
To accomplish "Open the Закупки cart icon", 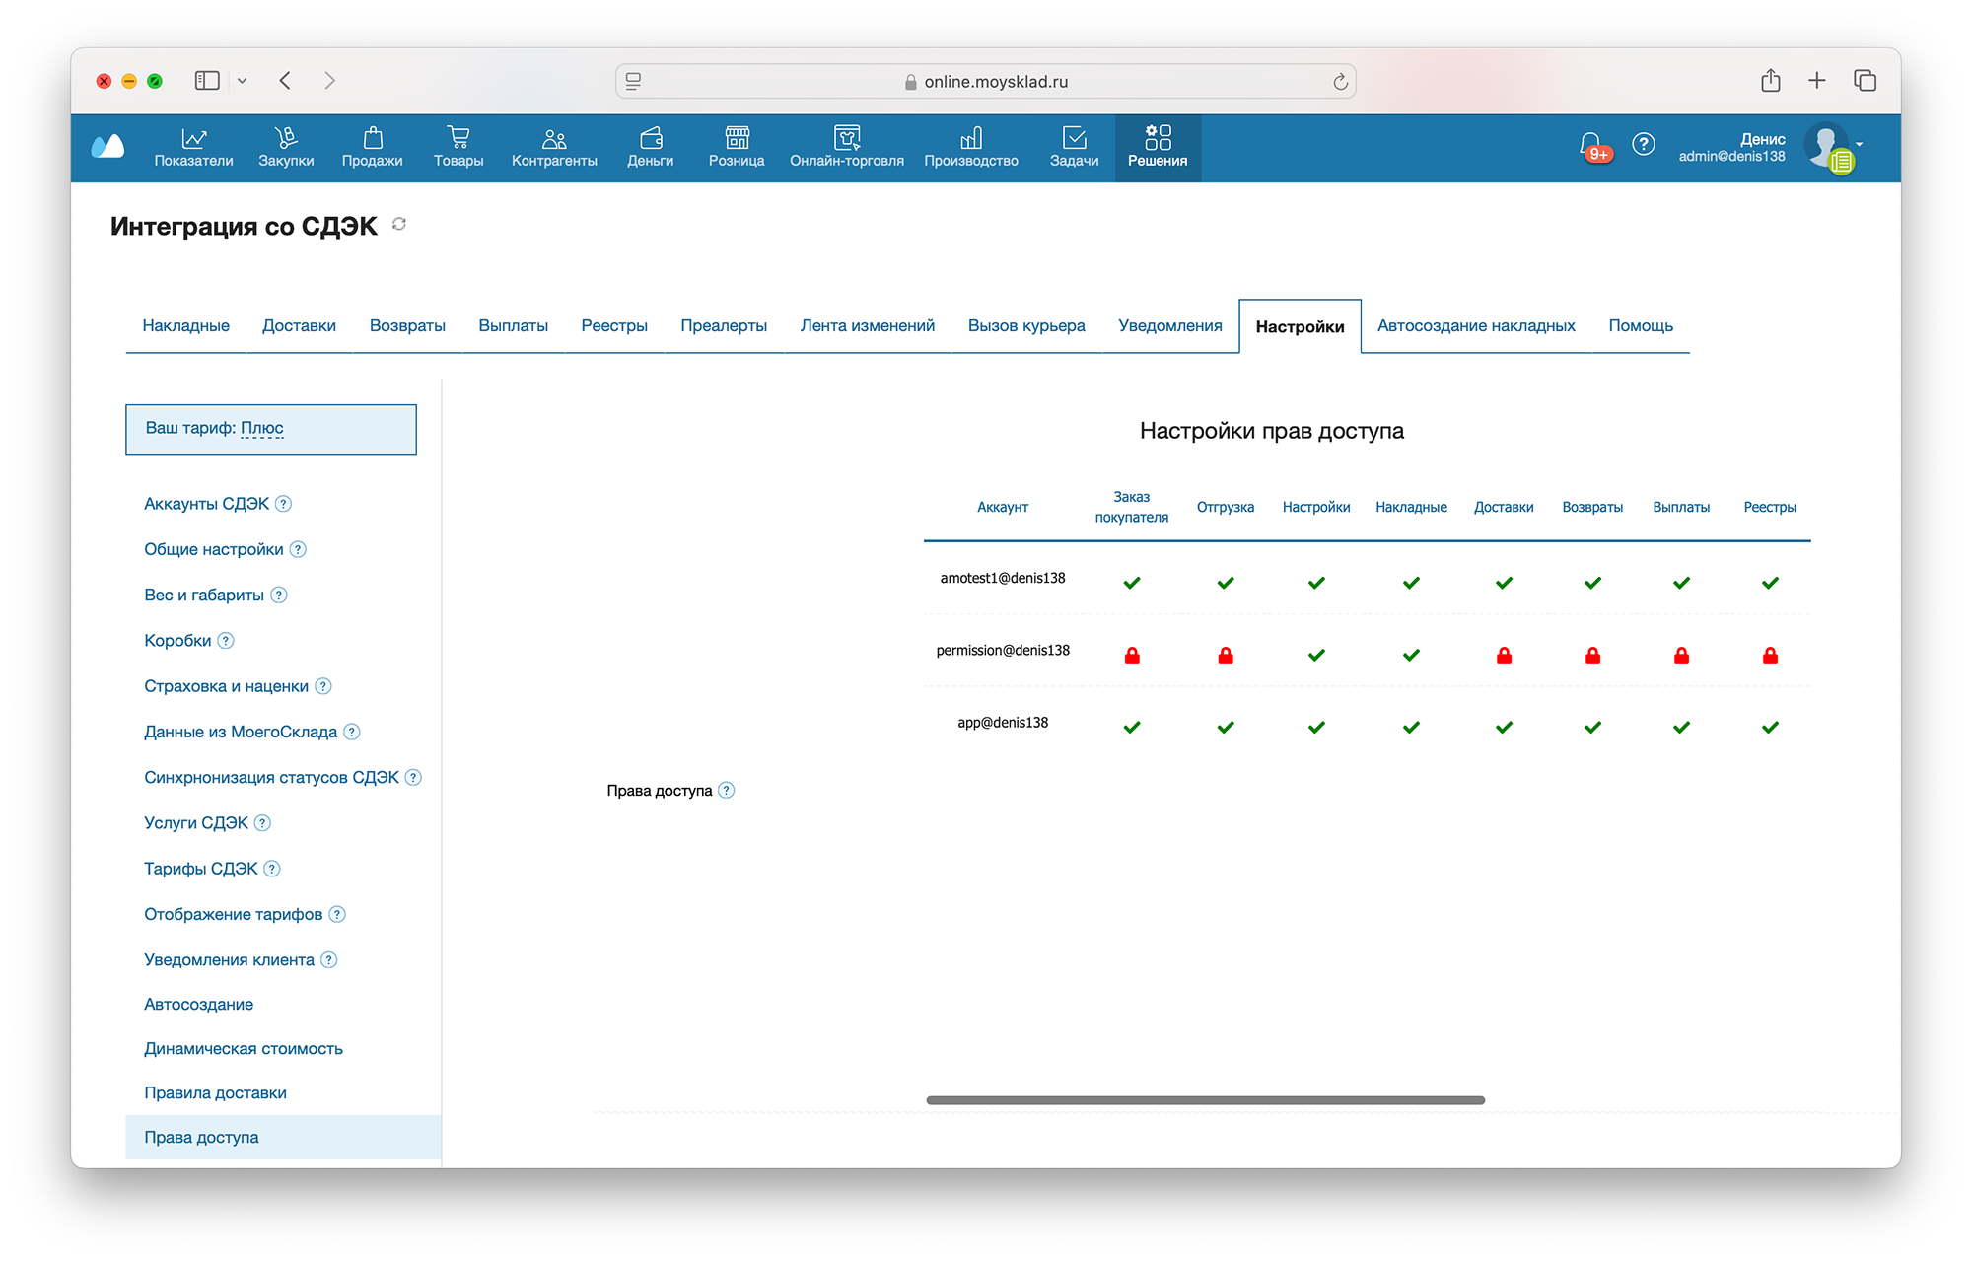I will [286, 138].
